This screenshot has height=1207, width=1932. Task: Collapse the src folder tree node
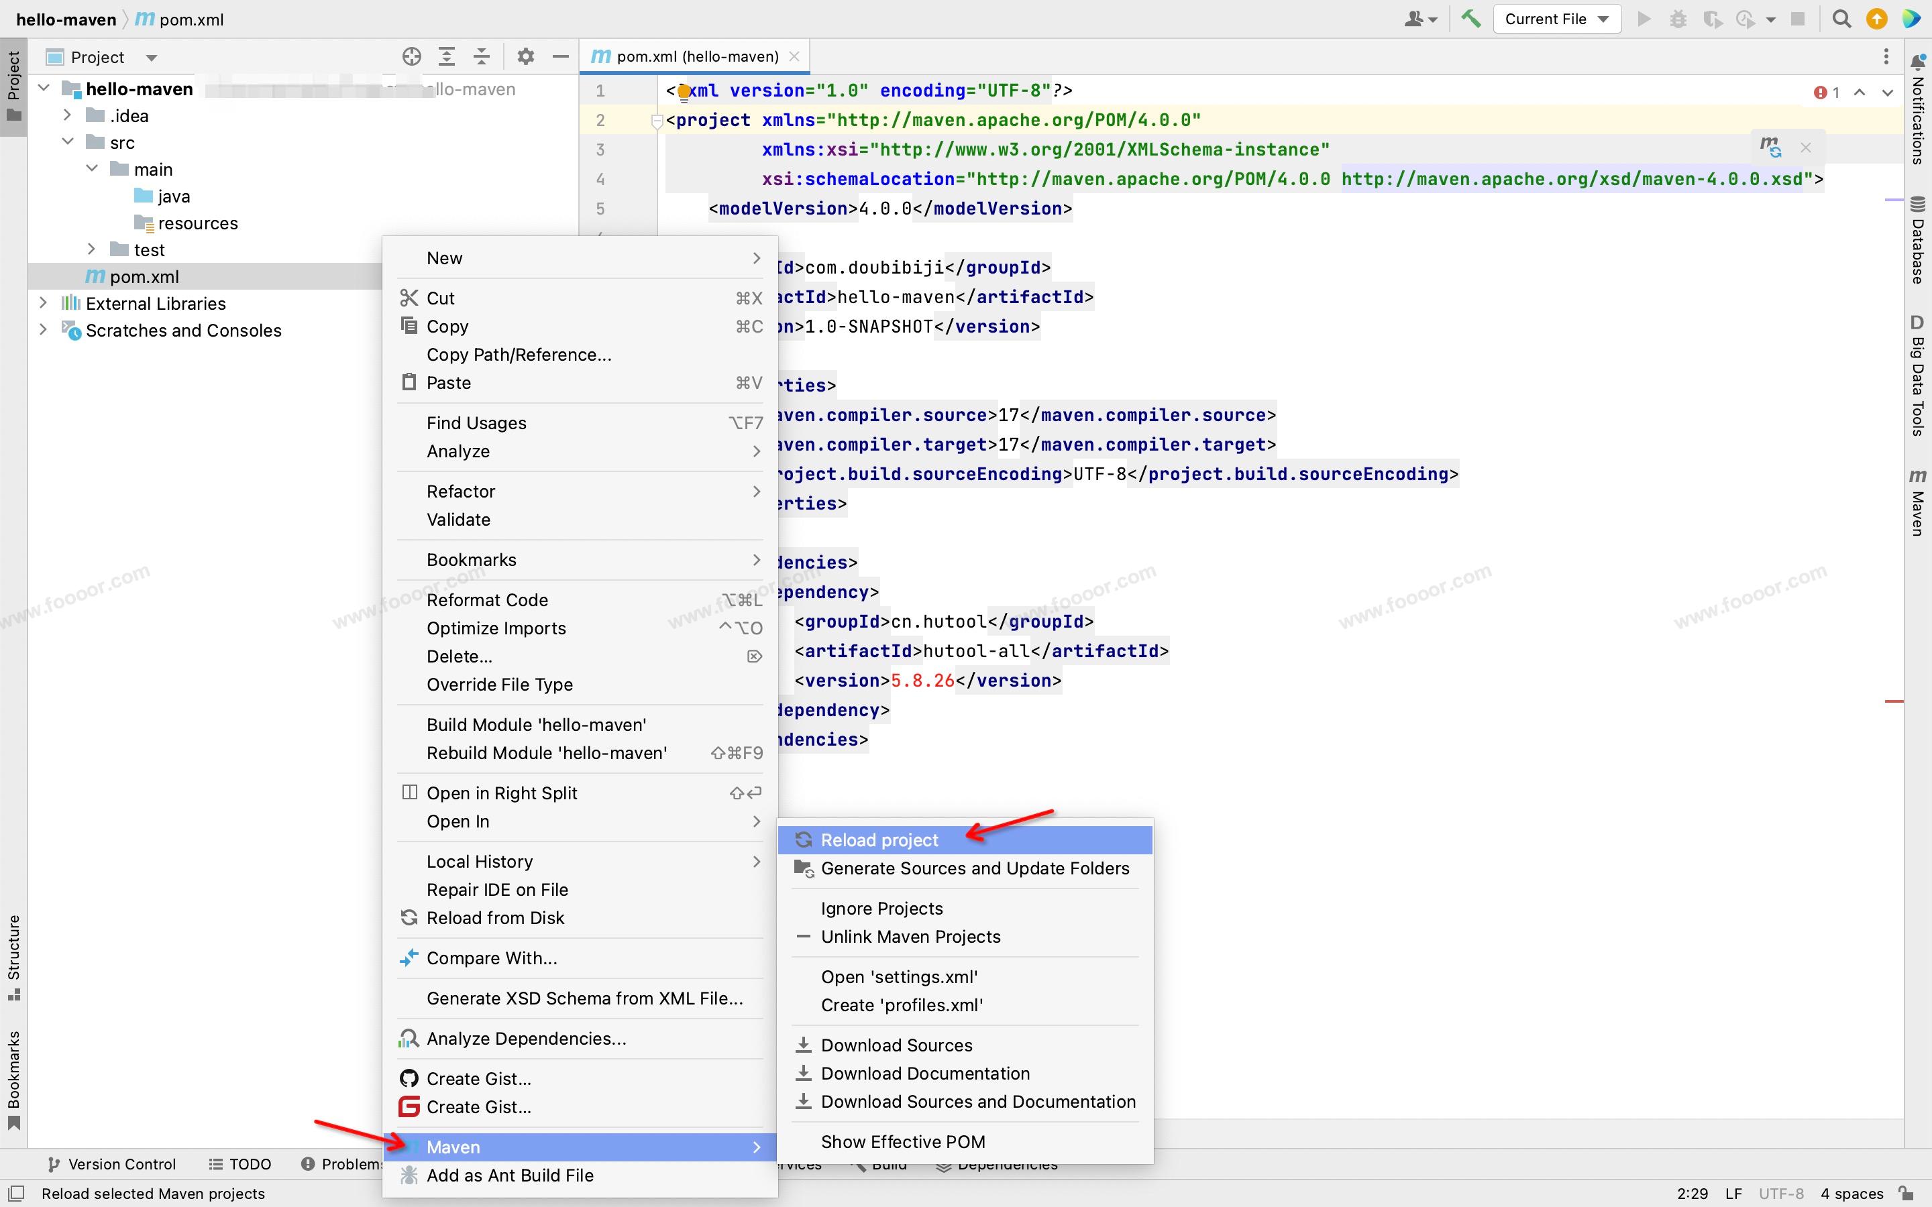pos(68,142)
